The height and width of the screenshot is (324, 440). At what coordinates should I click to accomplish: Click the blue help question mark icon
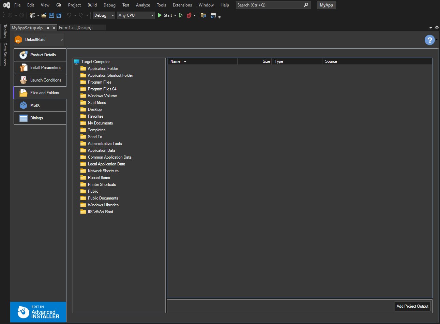[429, 40]
